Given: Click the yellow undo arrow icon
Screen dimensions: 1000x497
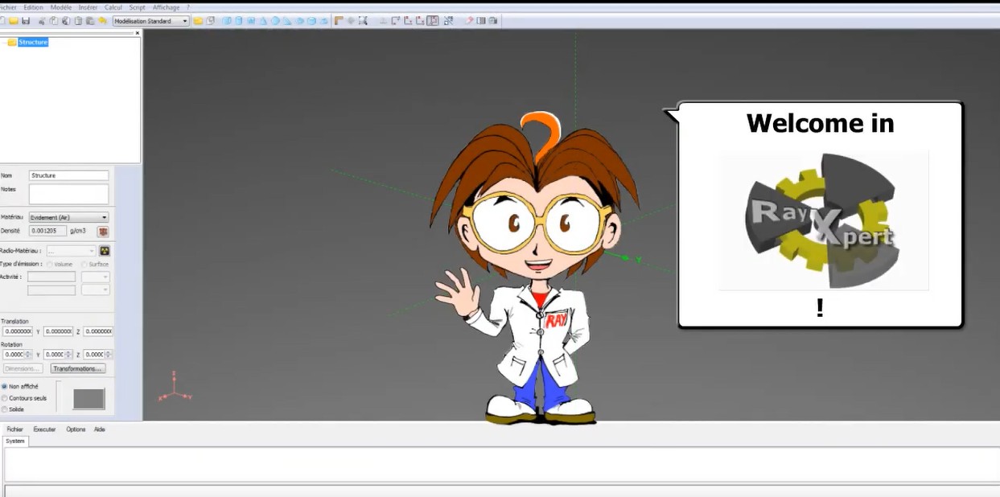Looking at the screenshot, I should 103,21.
